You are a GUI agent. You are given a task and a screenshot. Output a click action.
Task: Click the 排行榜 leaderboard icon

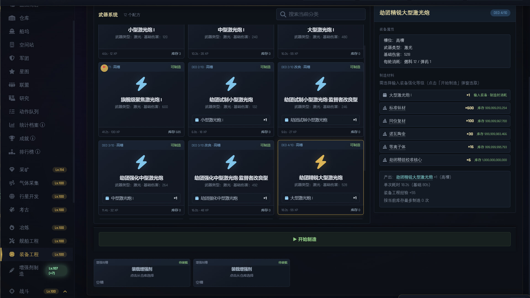point(12,152)
